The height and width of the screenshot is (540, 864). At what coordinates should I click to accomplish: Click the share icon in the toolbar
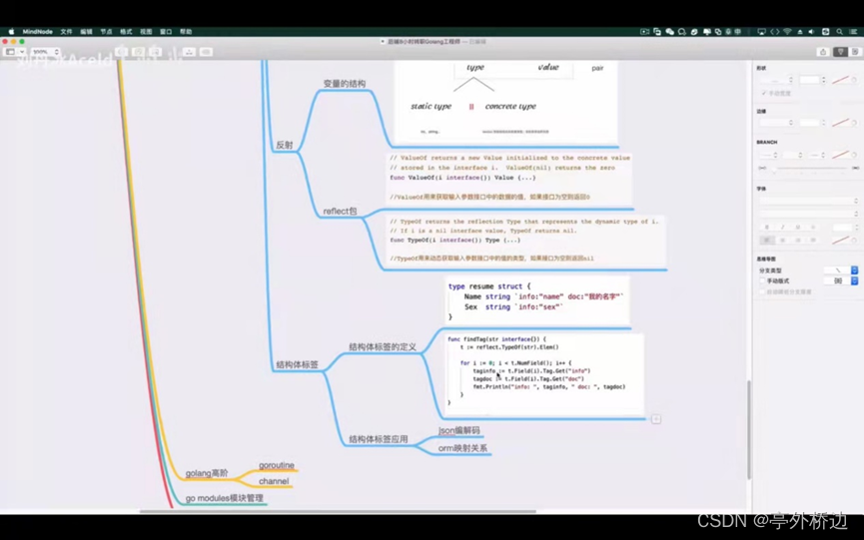[x=823, y=52]
